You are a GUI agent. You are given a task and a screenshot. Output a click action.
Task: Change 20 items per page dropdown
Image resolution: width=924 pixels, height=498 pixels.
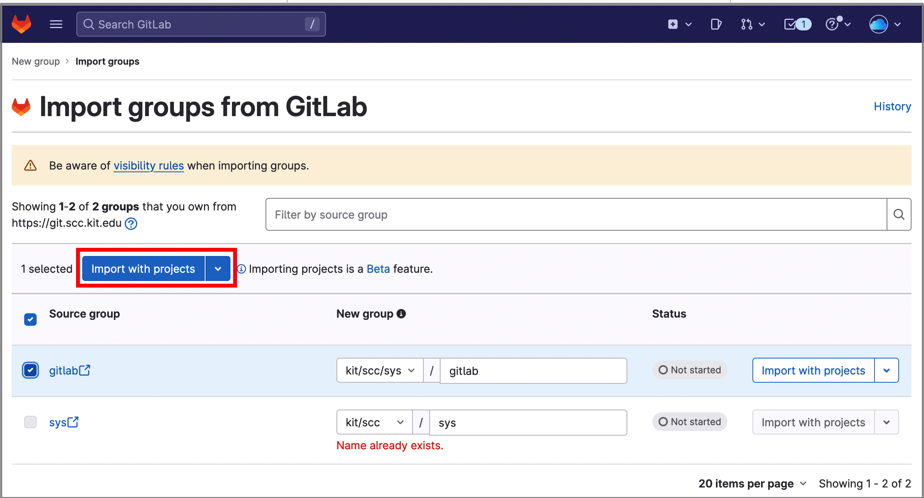[752, 484]
